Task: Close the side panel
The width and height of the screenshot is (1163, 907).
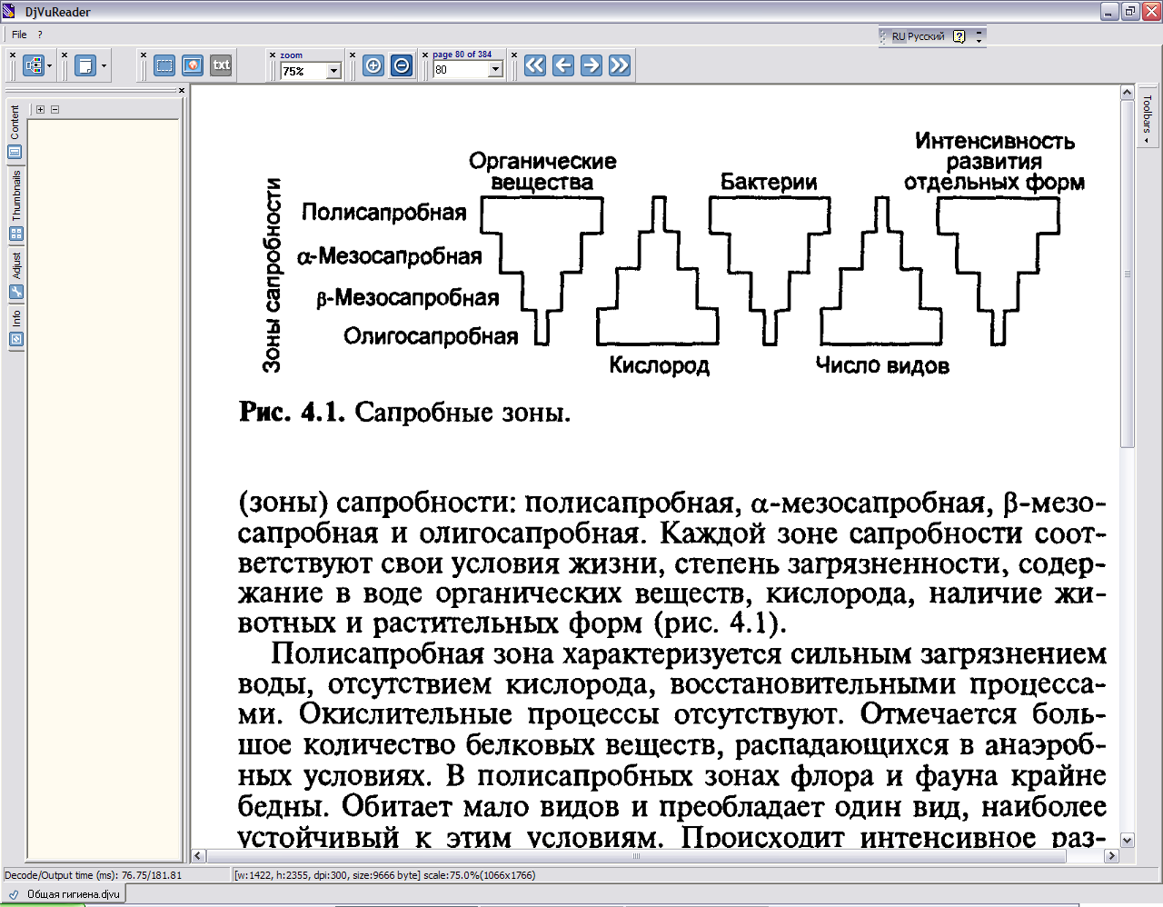Action: (182, 90)
